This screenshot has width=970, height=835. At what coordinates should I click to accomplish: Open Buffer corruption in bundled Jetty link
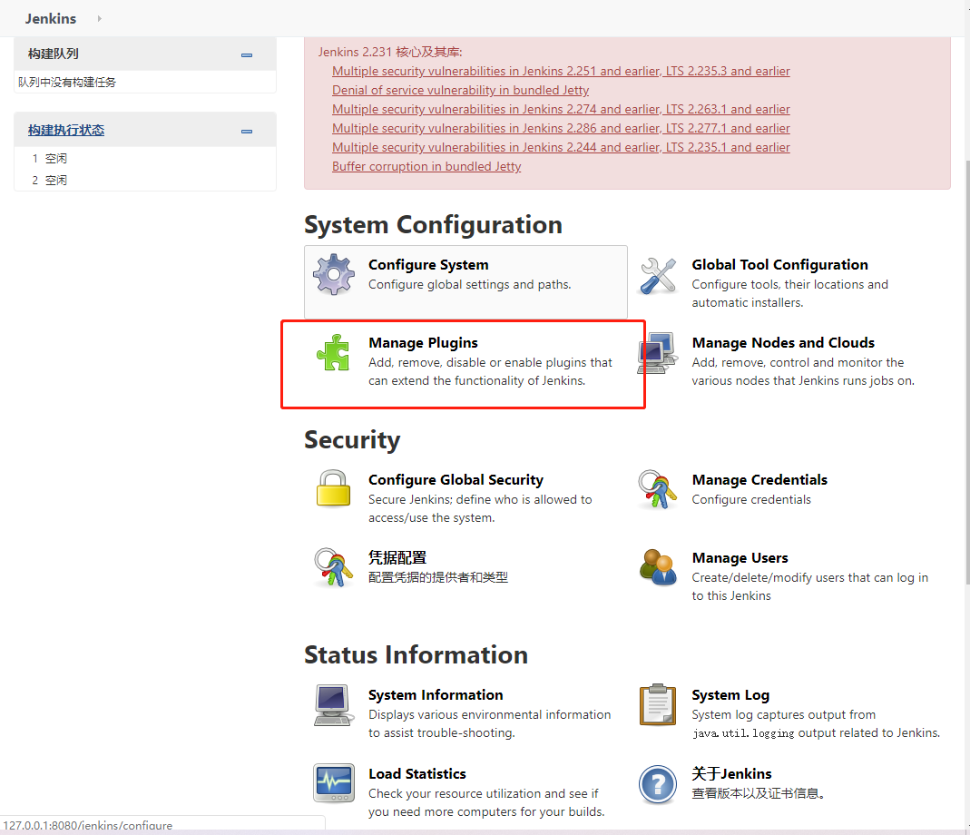pos(426,166)
